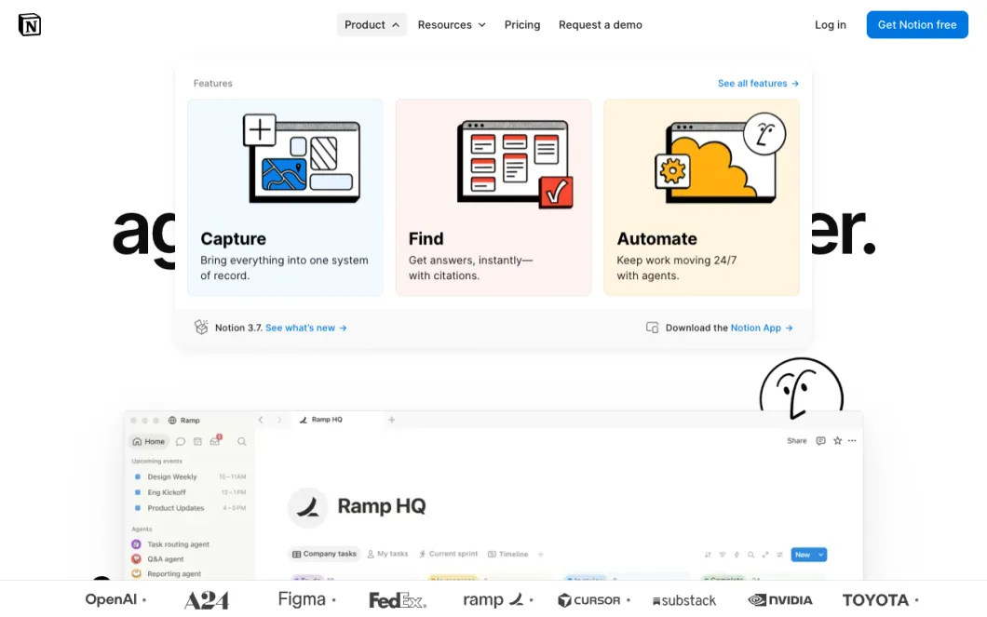Expand the New button dropdown arrow
This screenshot has width=987, height=617.
[821, 555]
